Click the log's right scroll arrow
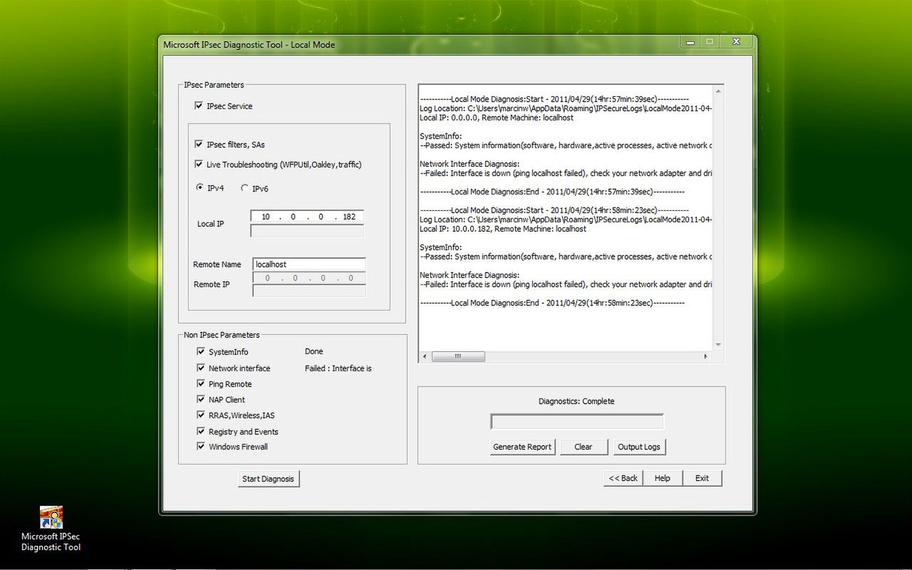 click(706, 356)
